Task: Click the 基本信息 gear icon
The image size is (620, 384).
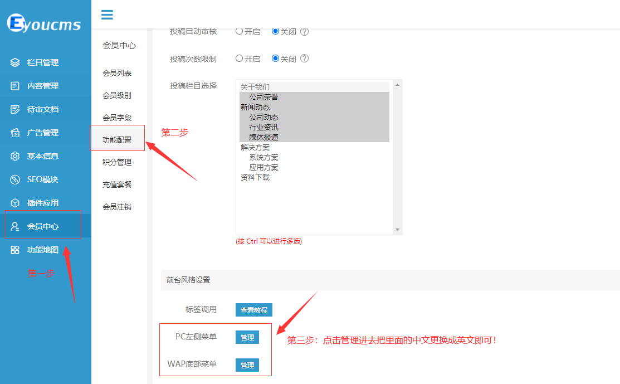Action: pos(15,156)
